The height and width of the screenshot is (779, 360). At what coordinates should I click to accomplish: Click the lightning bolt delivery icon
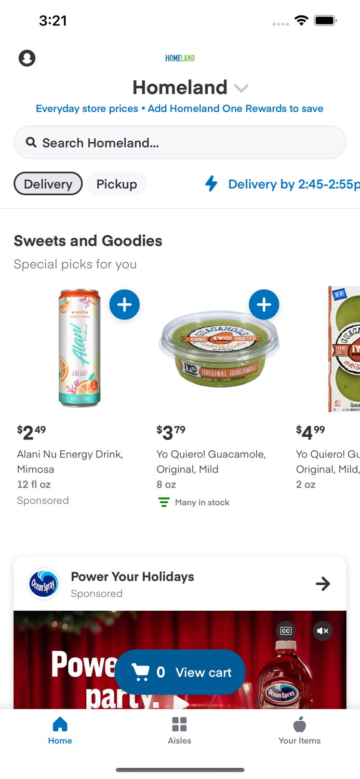(211, 184)
